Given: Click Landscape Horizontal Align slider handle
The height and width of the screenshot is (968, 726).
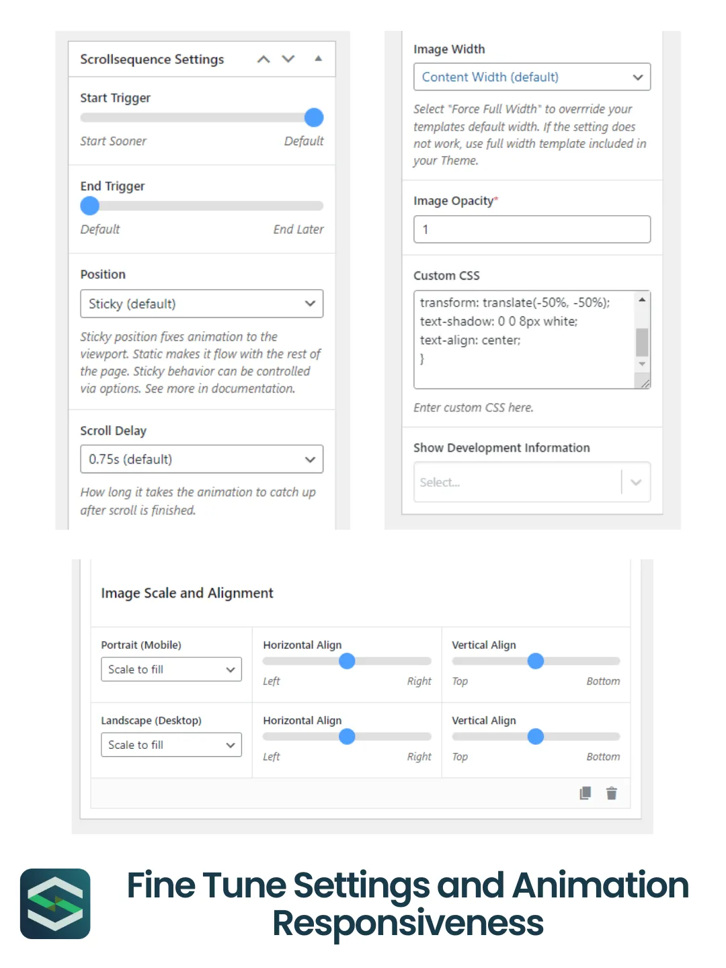Looking at the screenshot, I should 347,737.
